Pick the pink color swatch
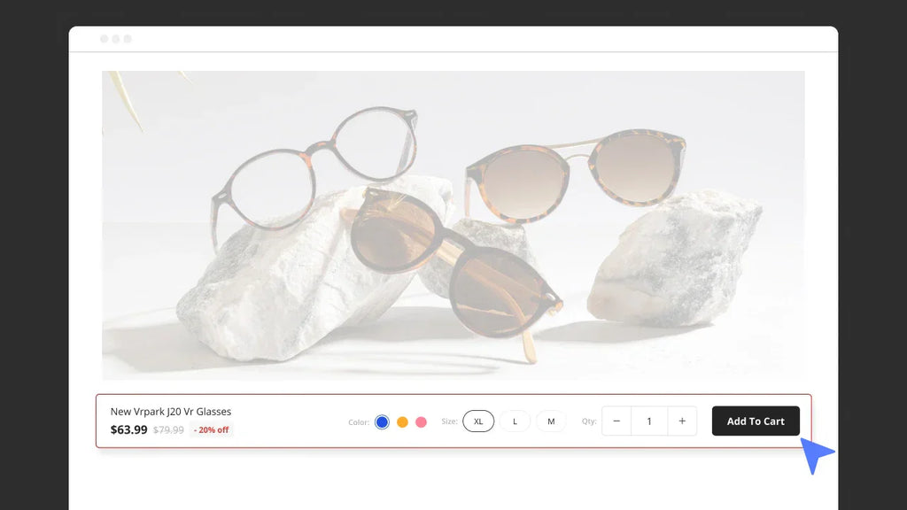 coord(421,422)
